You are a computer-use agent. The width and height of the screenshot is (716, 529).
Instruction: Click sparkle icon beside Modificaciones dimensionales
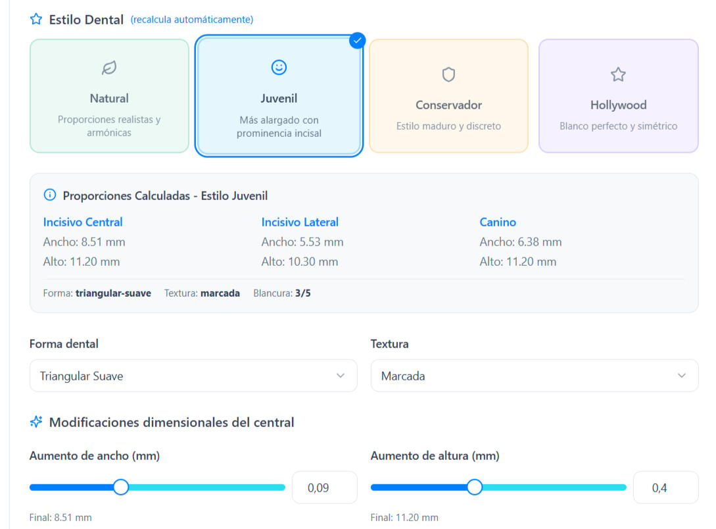tap(36, 422)
